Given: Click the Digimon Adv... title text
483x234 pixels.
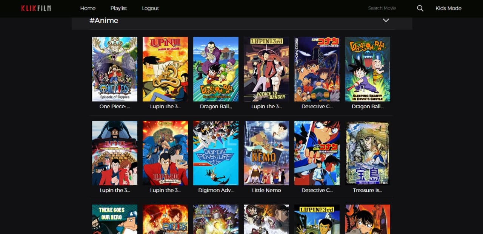Looking at the screenshot, I should click(216, 191).
